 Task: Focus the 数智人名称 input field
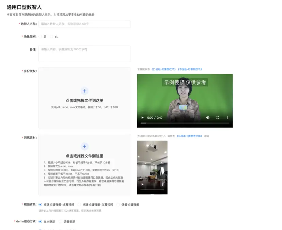point(84,24)
